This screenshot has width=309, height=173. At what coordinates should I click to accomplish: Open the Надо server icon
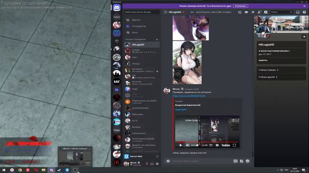(117, 130)
